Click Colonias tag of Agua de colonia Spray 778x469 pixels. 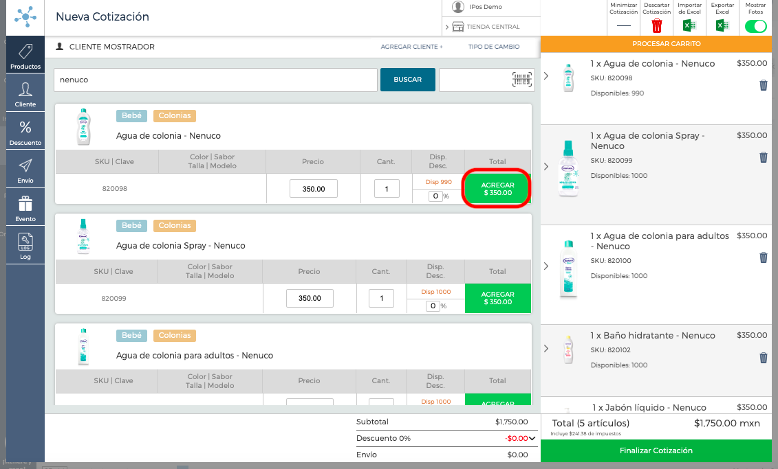click(x=175, y=225)
